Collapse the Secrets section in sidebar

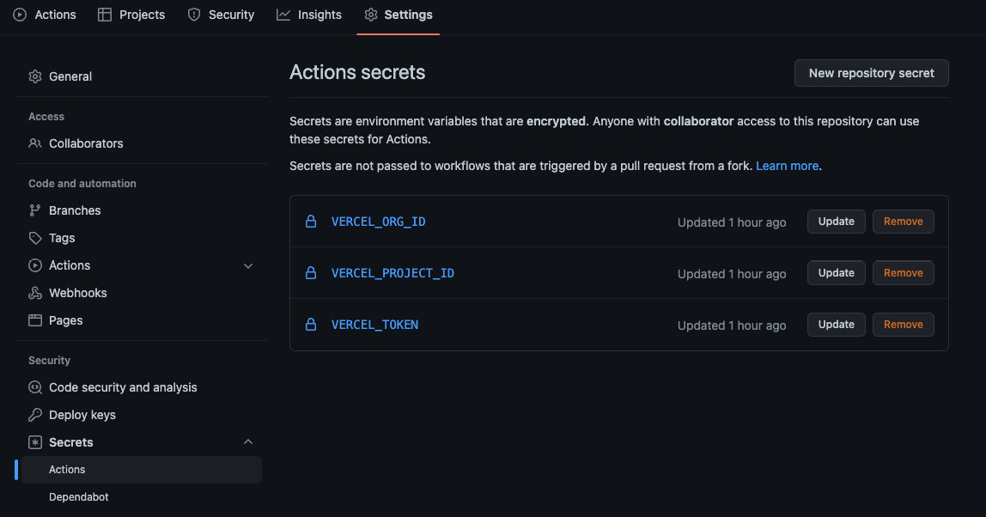(248, 441)
